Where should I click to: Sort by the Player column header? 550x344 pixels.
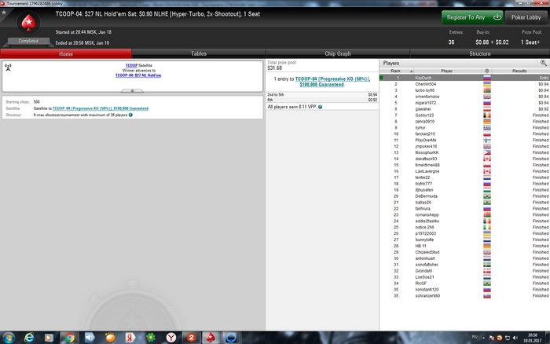pyautogui.click(x=446, y=71)
